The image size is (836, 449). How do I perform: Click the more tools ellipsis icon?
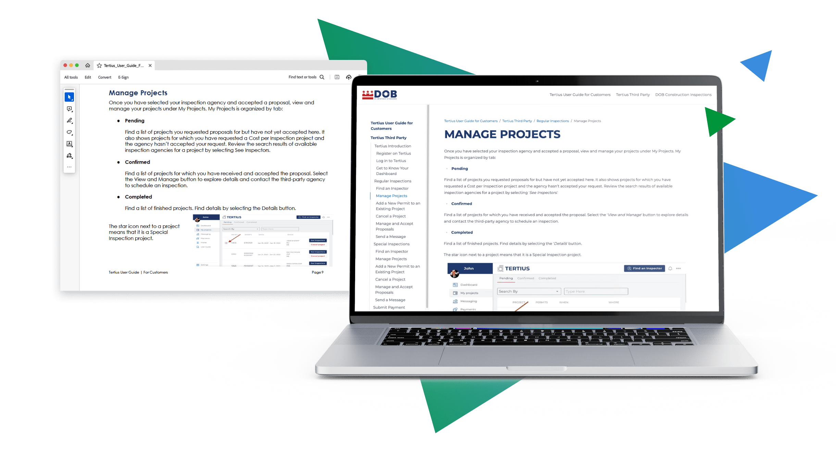point(71,168)
